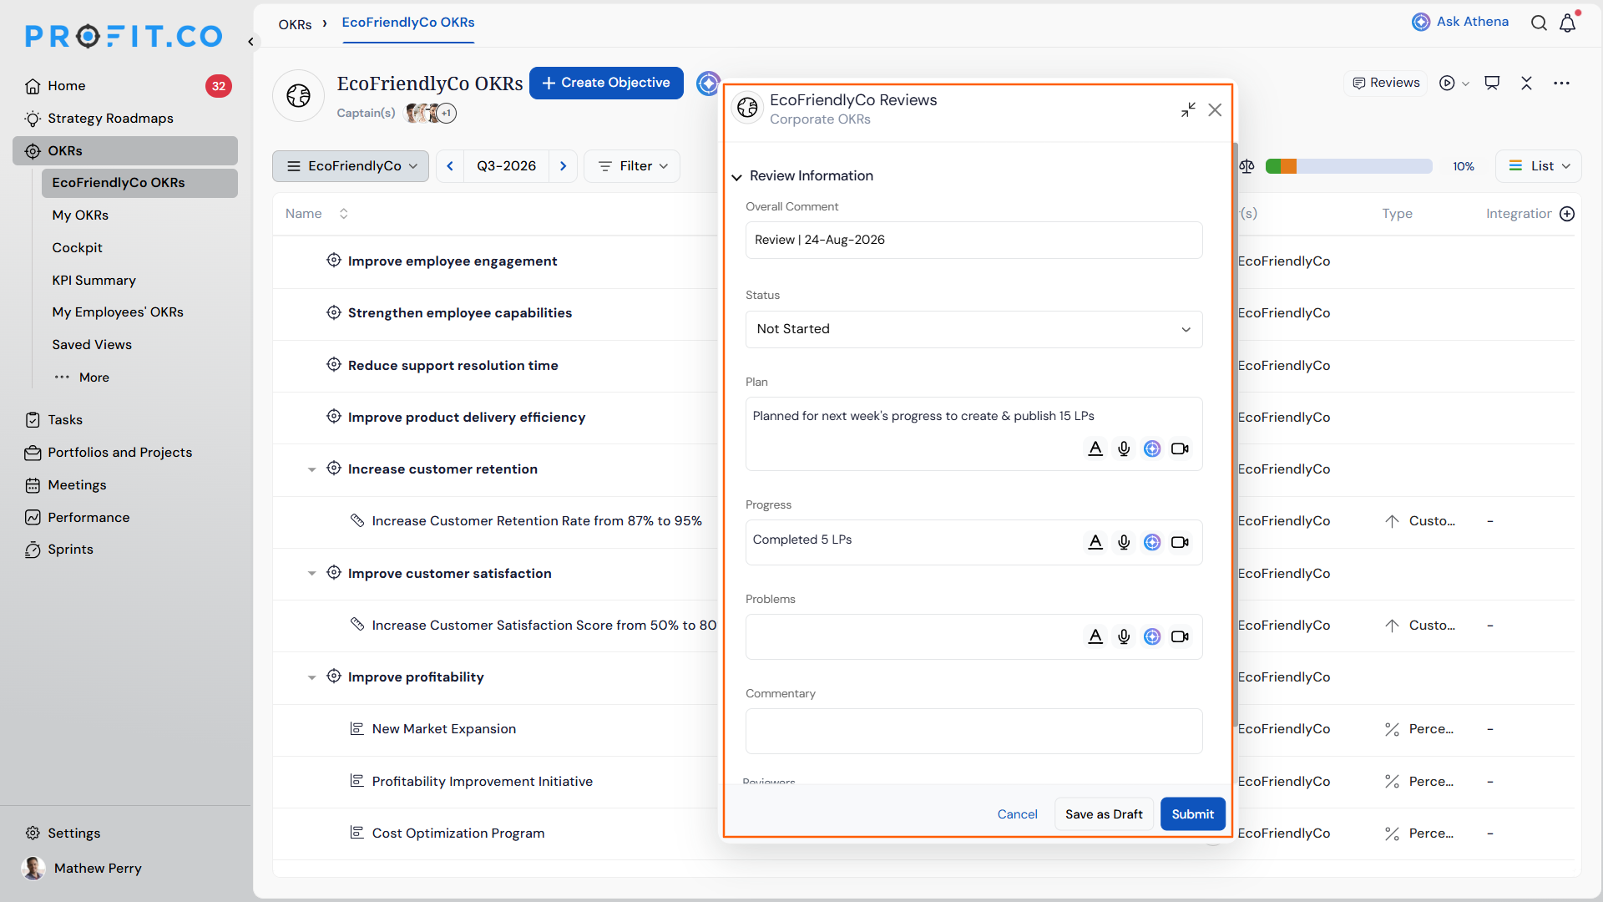This screenshot has height=902, width=1603.
Task: Click the Reviews panel scrollbar
Action: click(x=1235, y=434)
